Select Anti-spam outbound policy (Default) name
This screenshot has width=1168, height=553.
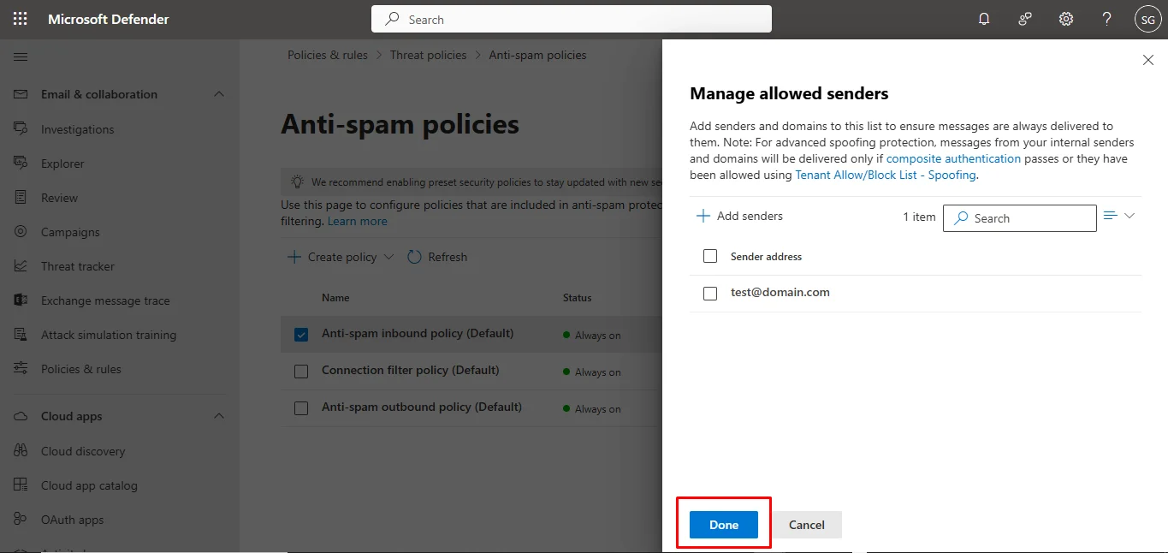[x=422, y=407]
